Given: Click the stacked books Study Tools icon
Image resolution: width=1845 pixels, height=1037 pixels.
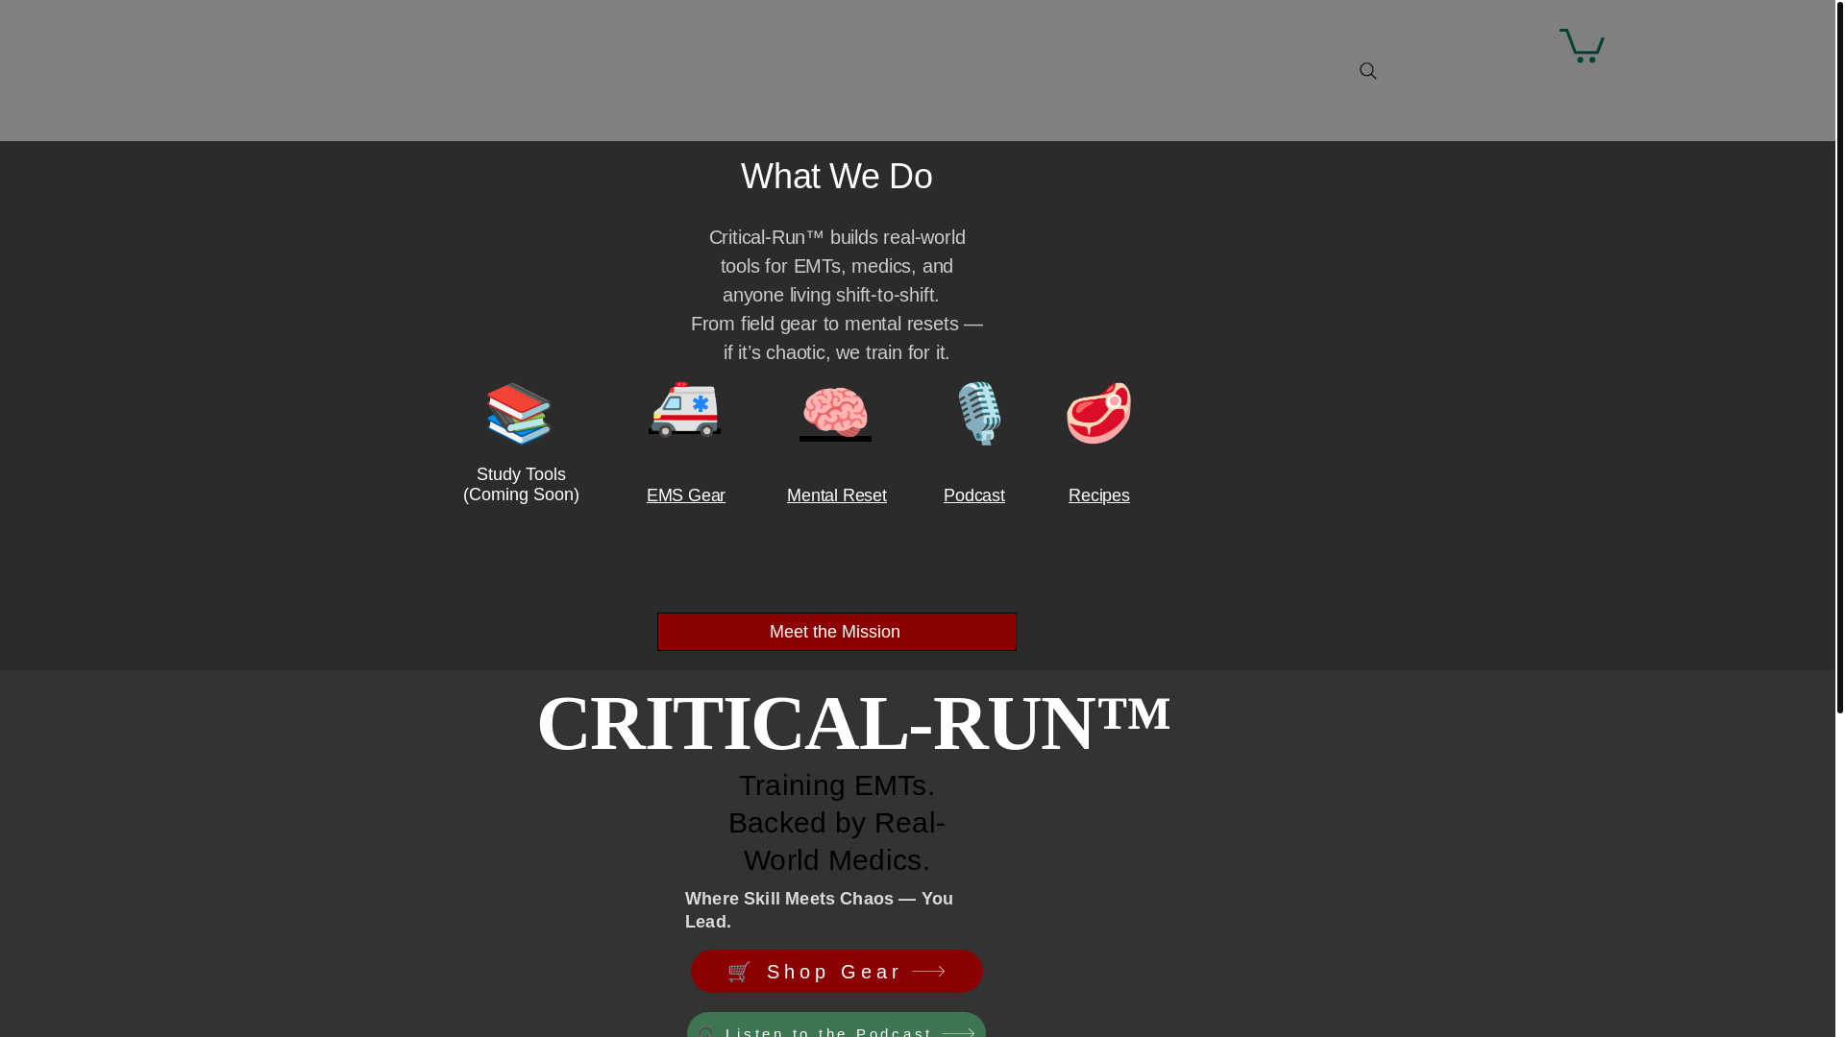Looking at the screenshot, I should [x=519, y=414].
